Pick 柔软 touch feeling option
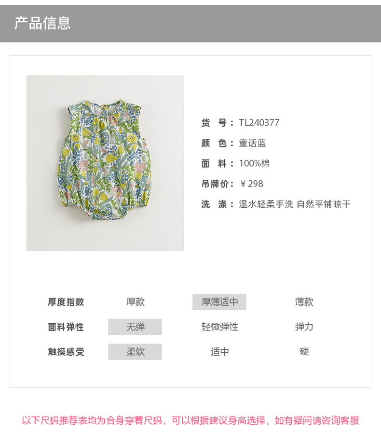381x446 pixels. (x=135, y=352)
